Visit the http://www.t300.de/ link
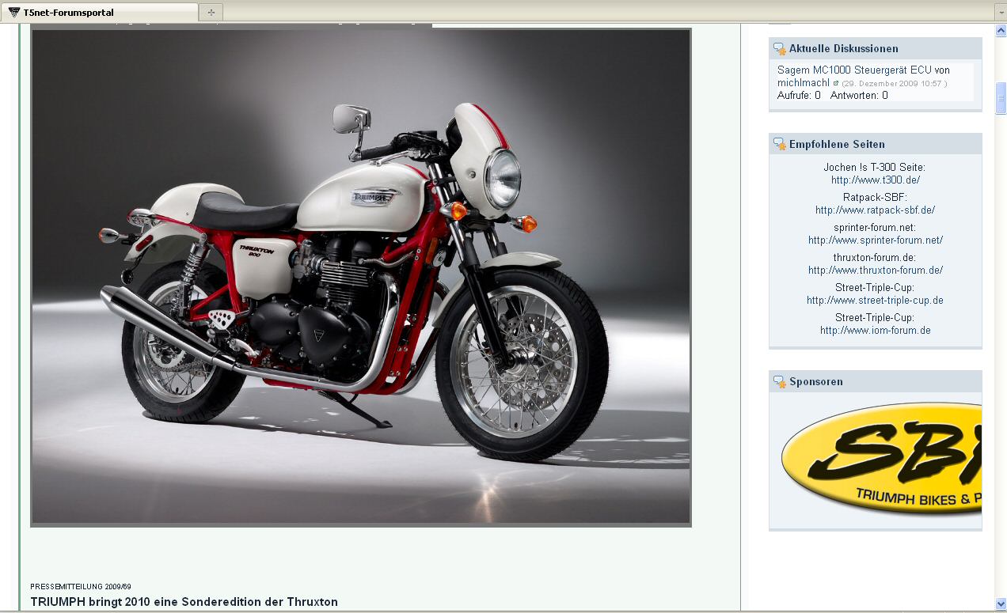Screen dimensions: 1007x613 point(876,180)
